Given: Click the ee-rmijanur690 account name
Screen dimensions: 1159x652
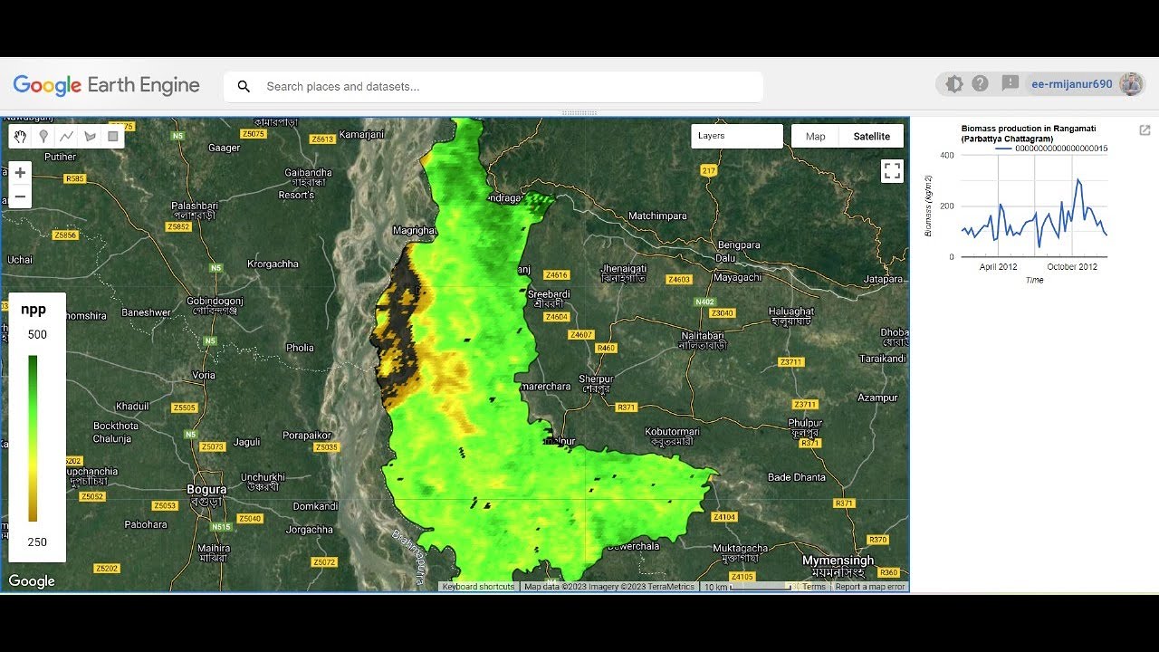Looking at the screenshot, I should click(x=1072, y=84).
